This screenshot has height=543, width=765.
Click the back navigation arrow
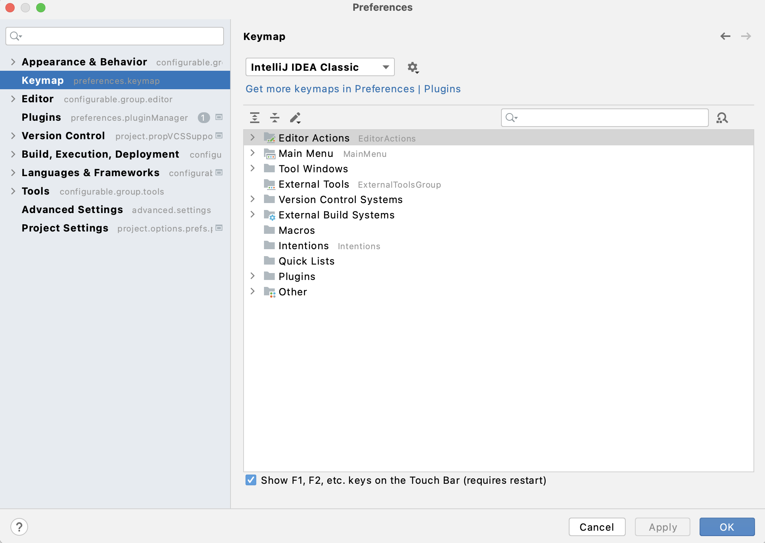(x=726, y=36)
